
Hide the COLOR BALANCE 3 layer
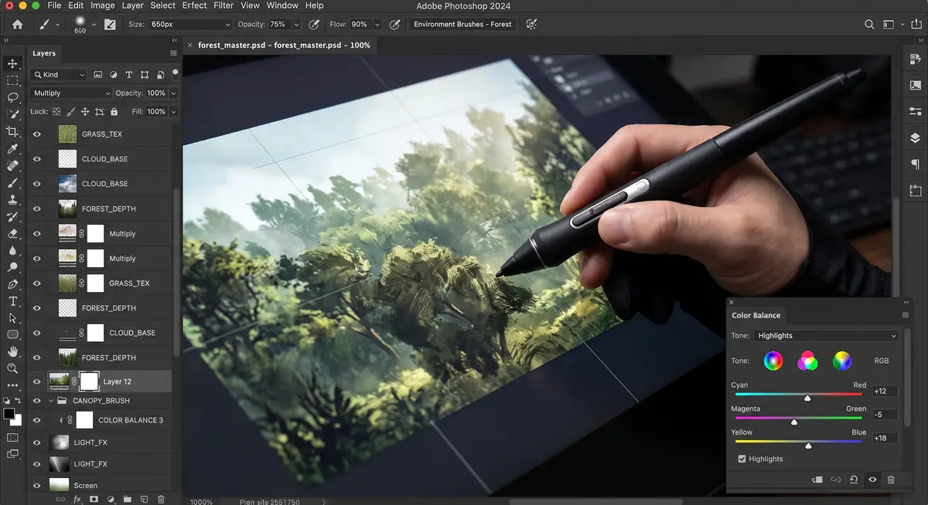[36, 420]
